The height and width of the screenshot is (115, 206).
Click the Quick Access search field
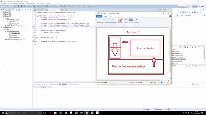pos(182,6)
